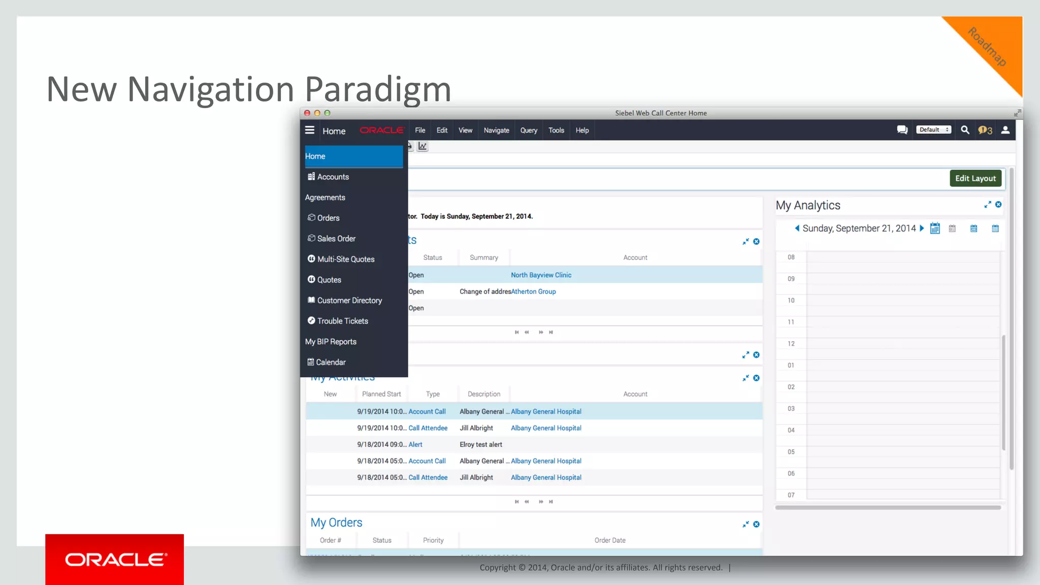Screen dimensions: 1040x585
Task: Open the Help menu
Action: 582,131
